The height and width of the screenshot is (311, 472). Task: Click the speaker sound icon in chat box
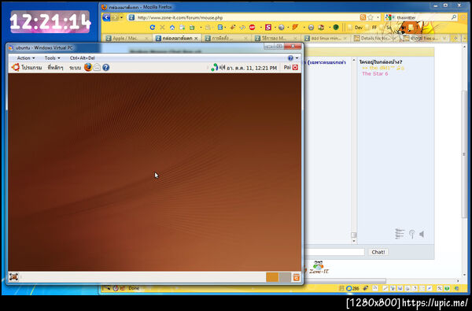[x=422, y=234]
